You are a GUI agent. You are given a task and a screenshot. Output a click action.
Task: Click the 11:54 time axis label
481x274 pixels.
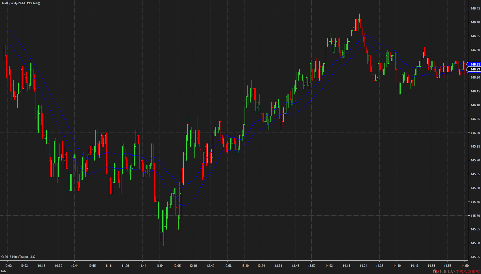[x=160, y=266]
